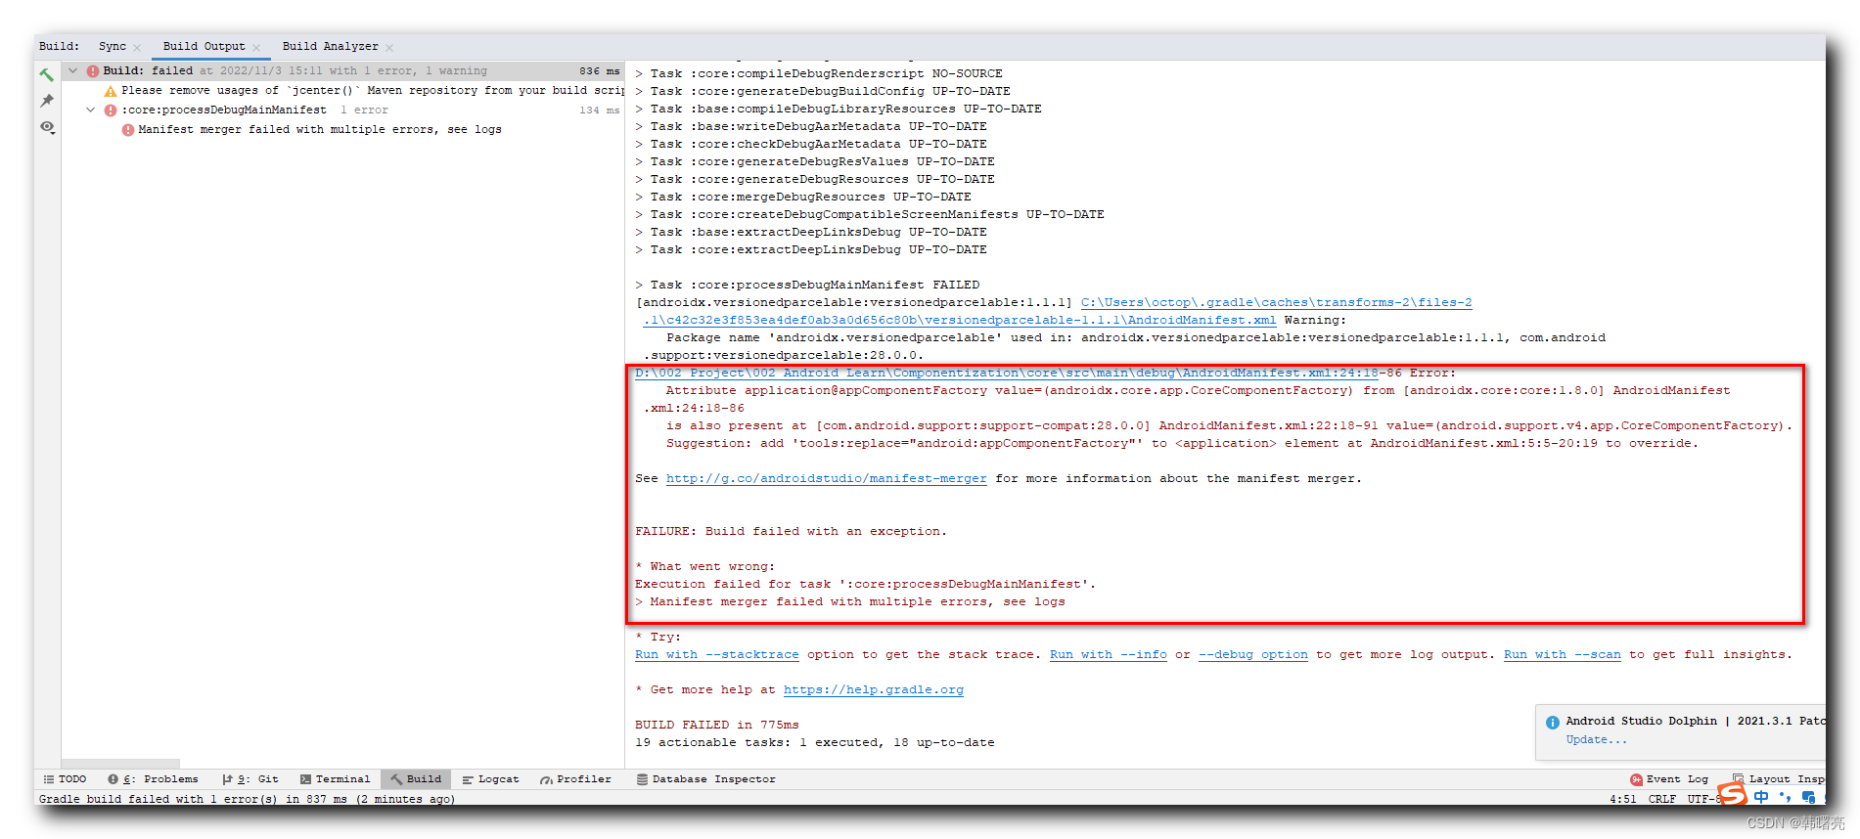Click 'Run with --scan' link
The image size is (1860, 839).
tap(1562, 654)
